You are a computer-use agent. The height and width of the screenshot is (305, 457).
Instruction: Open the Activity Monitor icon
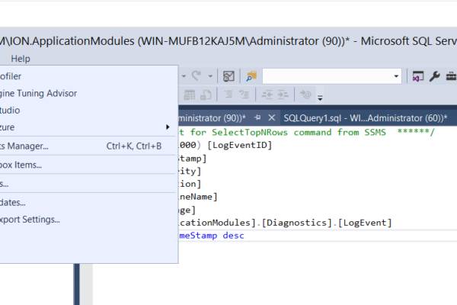click(x=228, y=76)
